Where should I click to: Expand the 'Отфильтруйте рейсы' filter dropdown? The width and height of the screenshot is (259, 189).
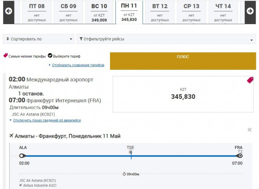point(166,39)
